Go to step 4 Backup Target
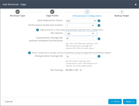The width and height of the screenshot is (139, 106). pyautogui.click(x=122, y=12)
